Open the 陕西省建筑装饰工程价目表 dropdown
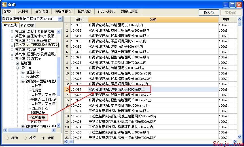Viewport: 244px width, 147px height. pyautogui.click(x=60, y=19)
